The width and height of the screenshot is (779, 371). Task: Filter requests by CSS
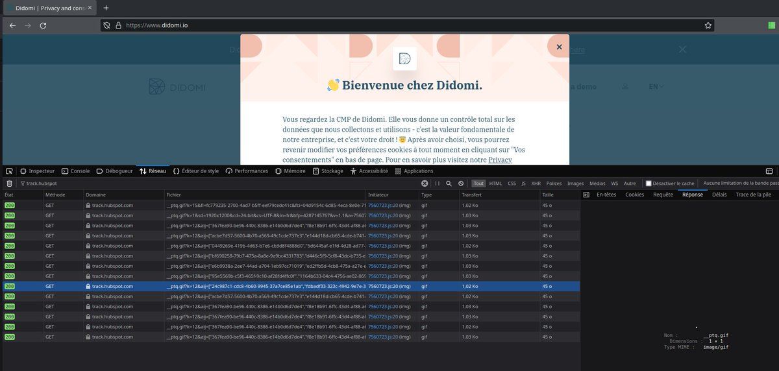[x=512, y=184]
